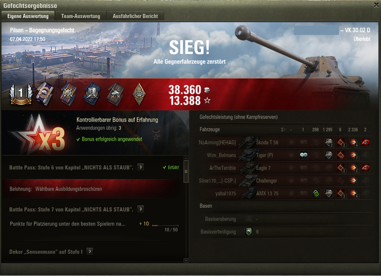Click the base defense shield icon
Image resolution: width=381 pixels, height=276 pixels.
248,231
